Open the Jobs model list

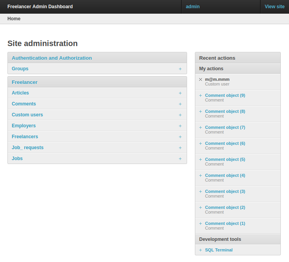click(17, 159)
